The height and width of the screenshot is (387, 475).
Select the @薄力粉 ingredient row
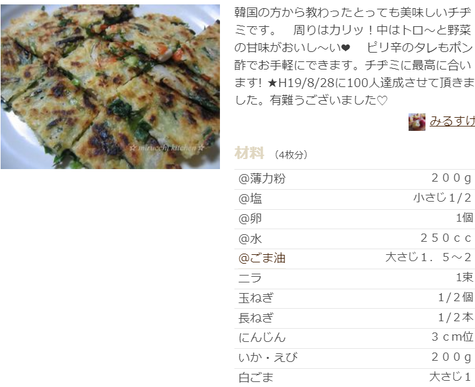(x=355, y=179)
